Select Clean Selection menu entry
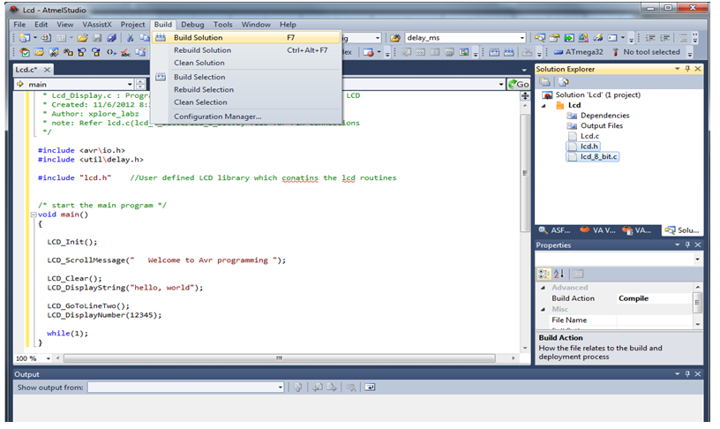Screen dimensions: 720x429 point(246,102)
